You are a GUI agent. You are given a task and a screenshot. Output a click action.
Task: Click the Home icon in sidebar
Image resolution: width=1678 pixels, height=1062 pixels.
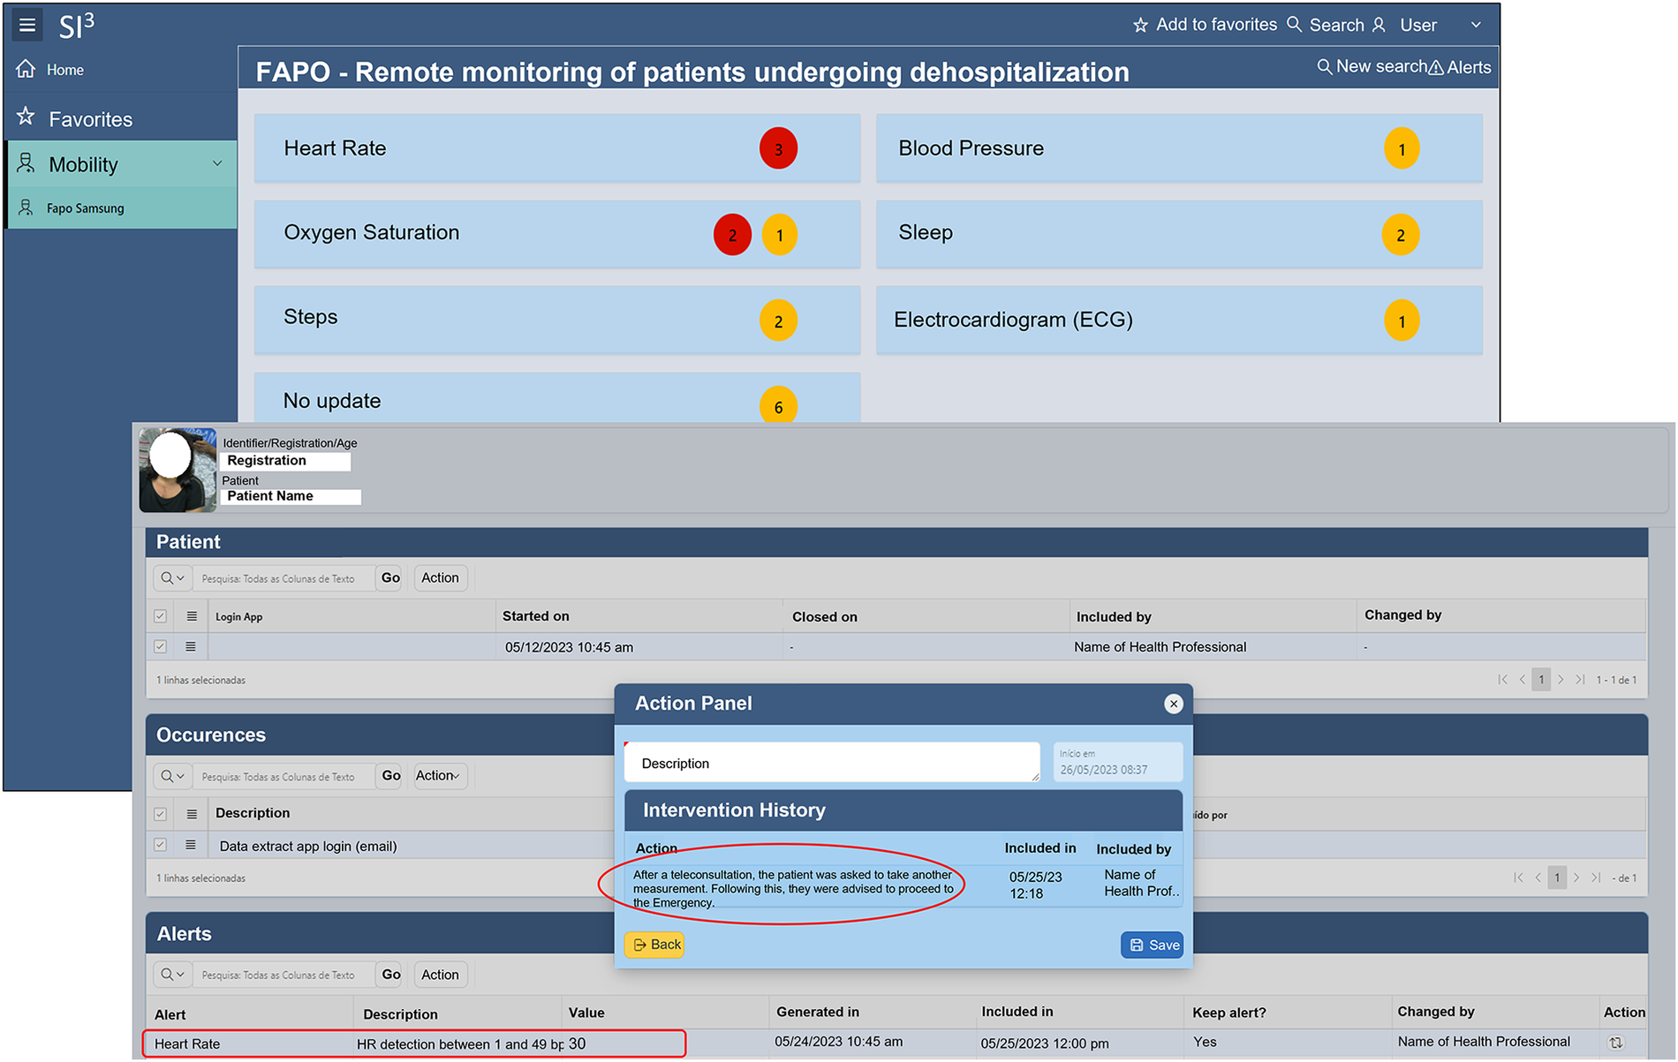pos(26,69)
